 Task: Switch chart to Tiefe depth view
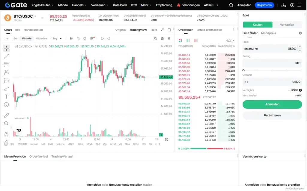154,30
